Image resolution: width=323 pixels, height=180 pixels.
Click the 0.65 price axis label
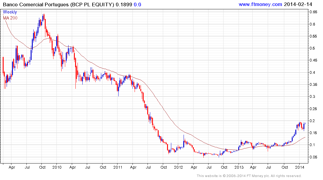pos(313,12)
